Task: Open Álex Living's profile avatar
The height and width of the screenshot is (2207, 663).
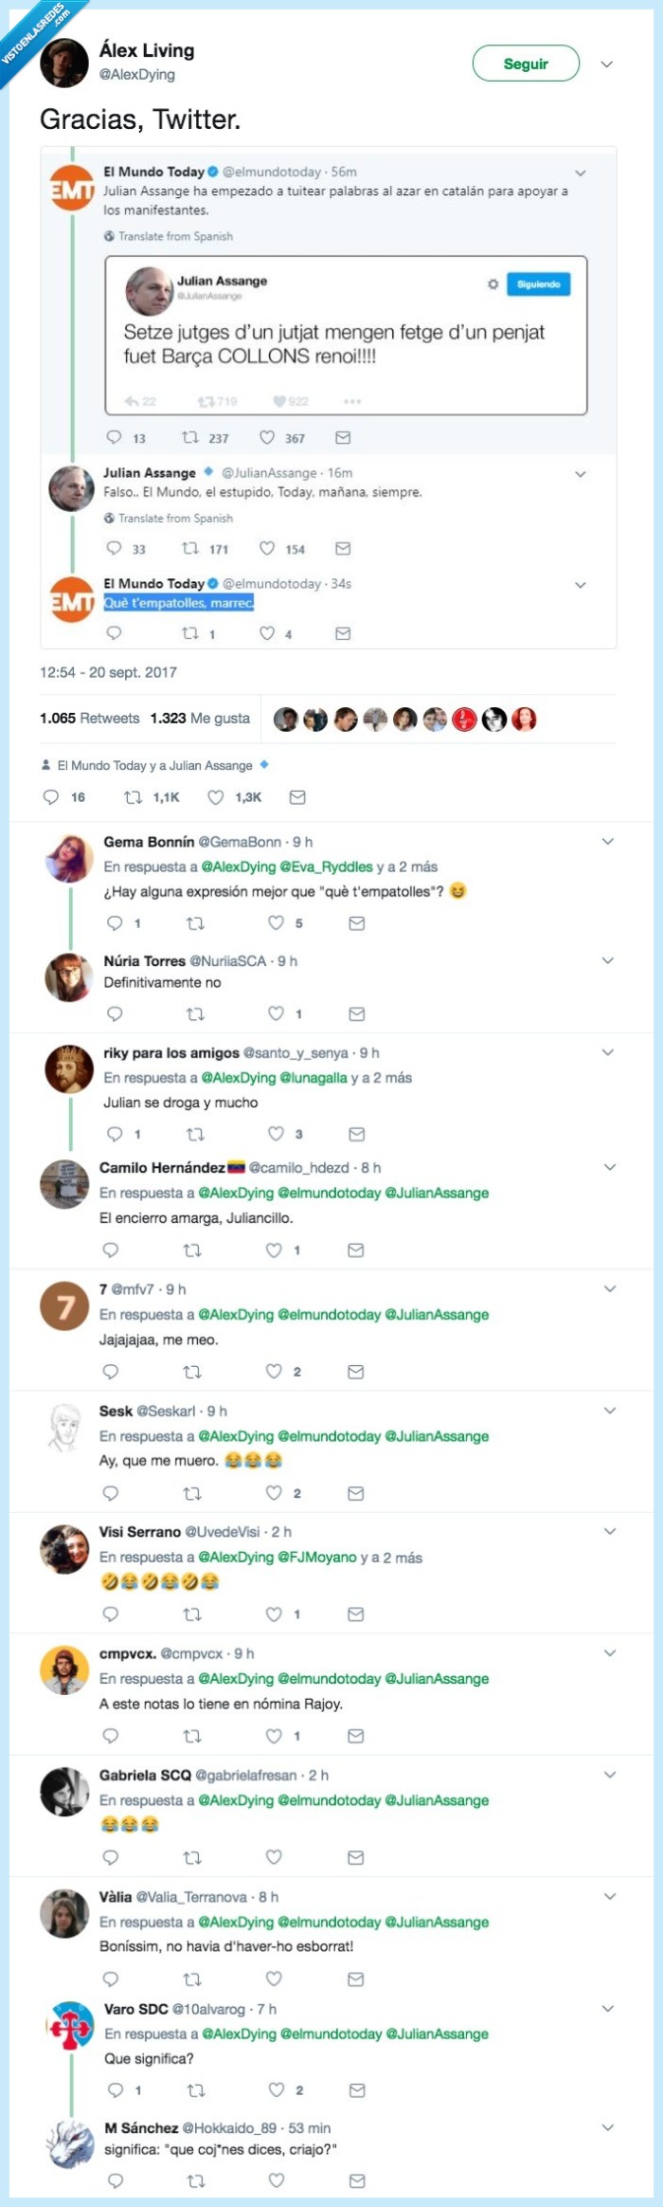Action: coord(64,63)
